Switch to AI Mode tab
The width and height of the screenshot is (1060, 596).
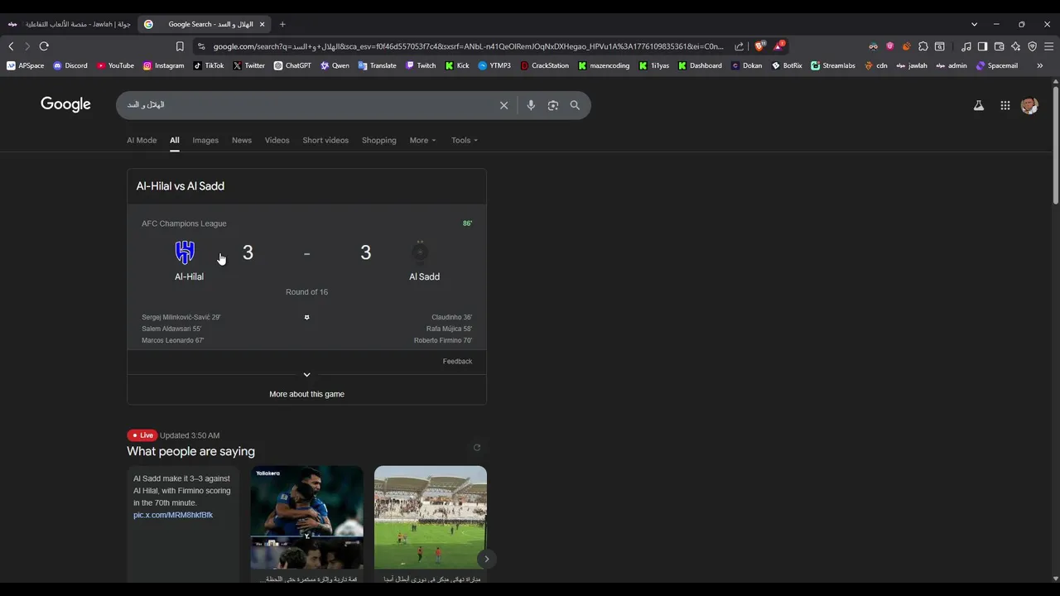tap(142, 140)
